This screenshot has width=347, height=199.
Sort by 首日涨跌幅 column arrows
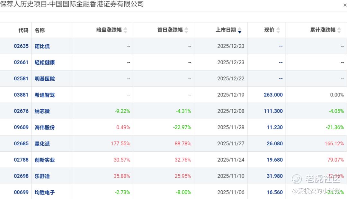(186, 30)
